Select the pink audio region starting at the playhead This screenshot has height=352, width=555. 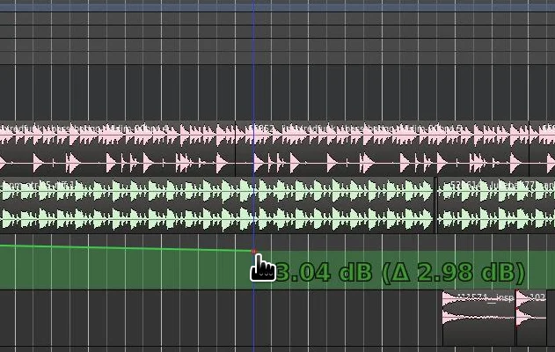click(387, 150)
